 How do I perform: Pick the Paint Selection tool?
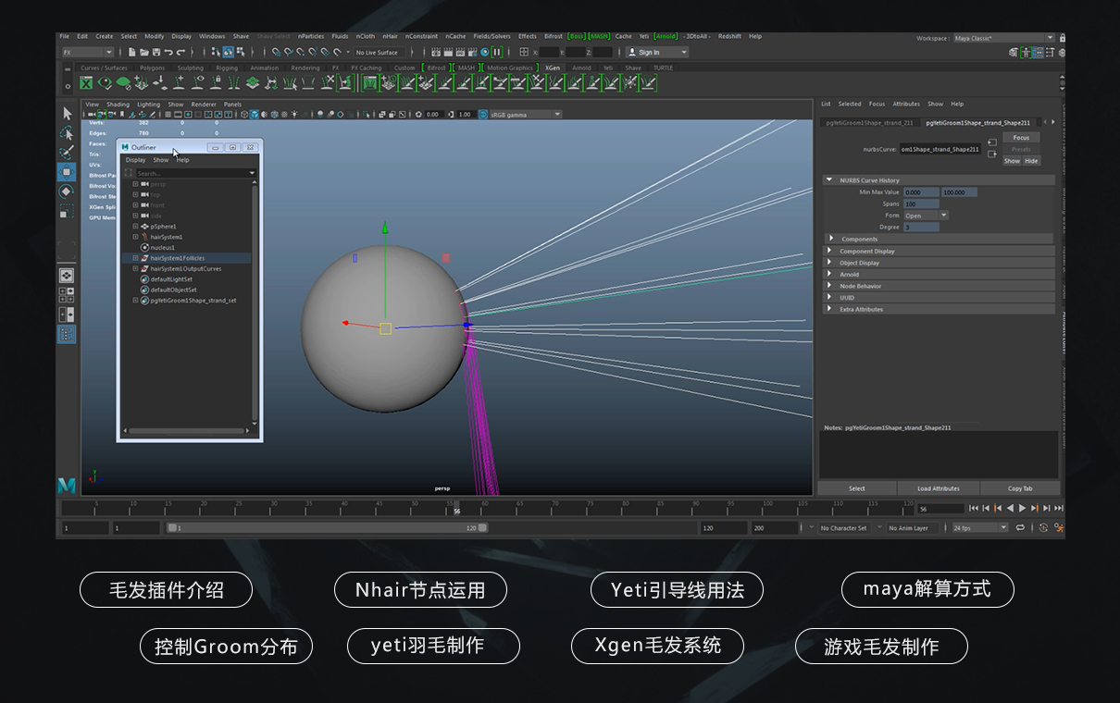pos(67,153)
